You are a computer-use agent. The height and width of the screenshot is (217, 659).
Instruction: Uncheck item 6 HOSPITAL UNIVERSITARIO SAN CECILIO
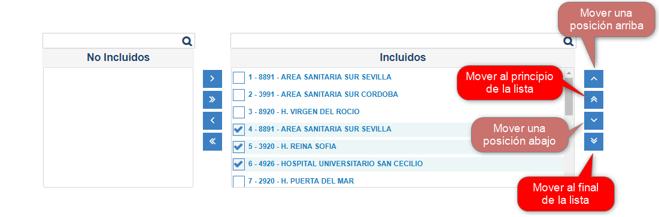[238, 164]
